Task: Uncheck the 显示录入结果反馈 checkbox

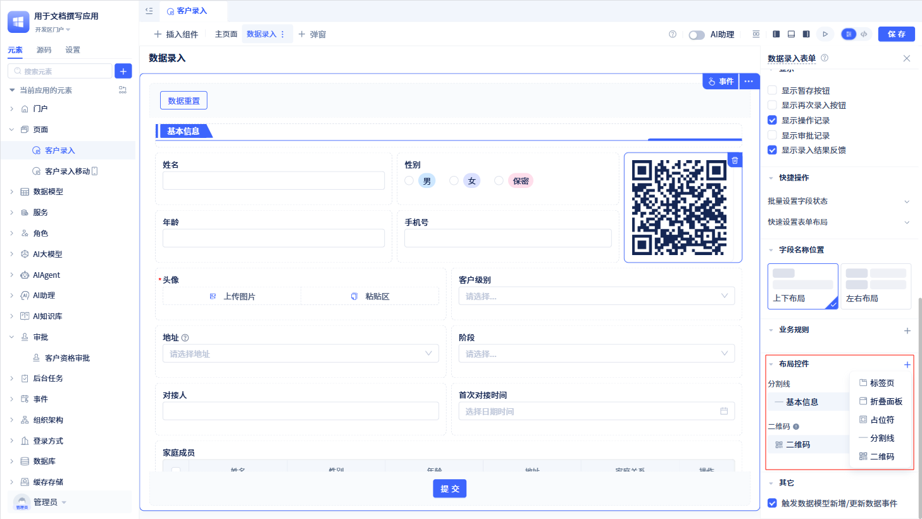Action: click(x=772, y=150)
